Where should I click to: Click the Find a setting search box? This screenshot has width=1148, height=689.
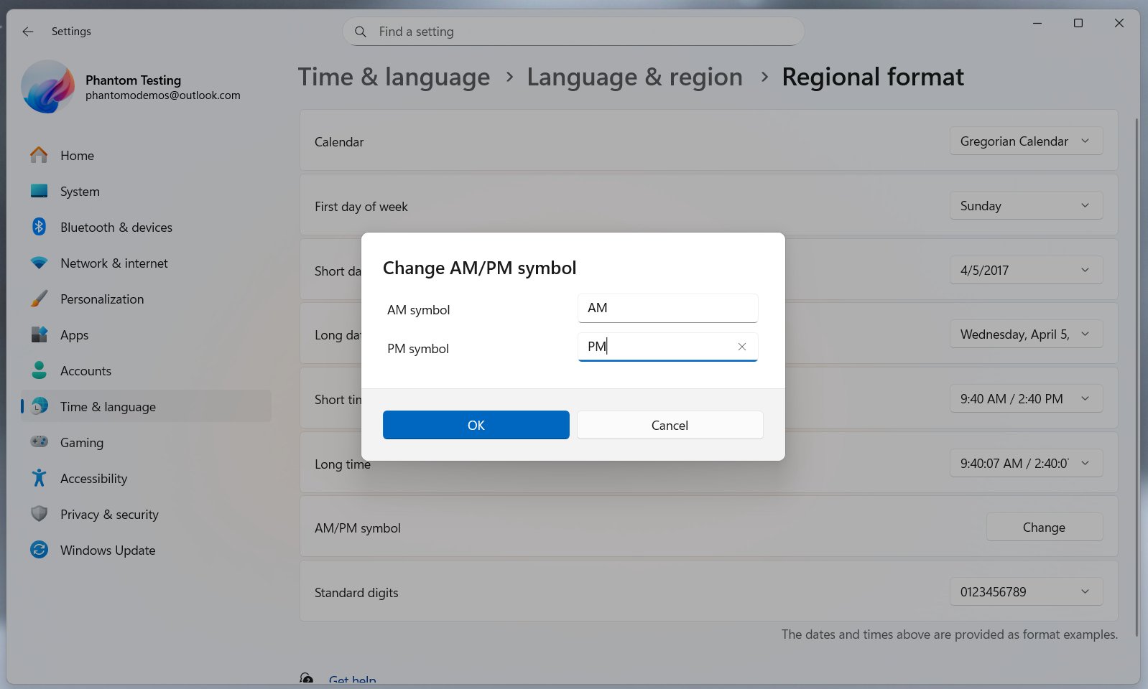click(x=573, y=32)
